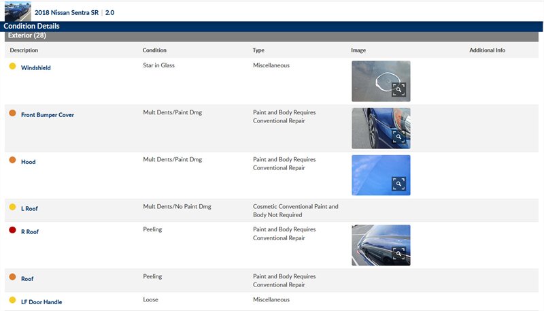This screenshot has height=311, width=544.
Task: Click yellow severity dot beside LF Door Handle
Action: (12, 300)
